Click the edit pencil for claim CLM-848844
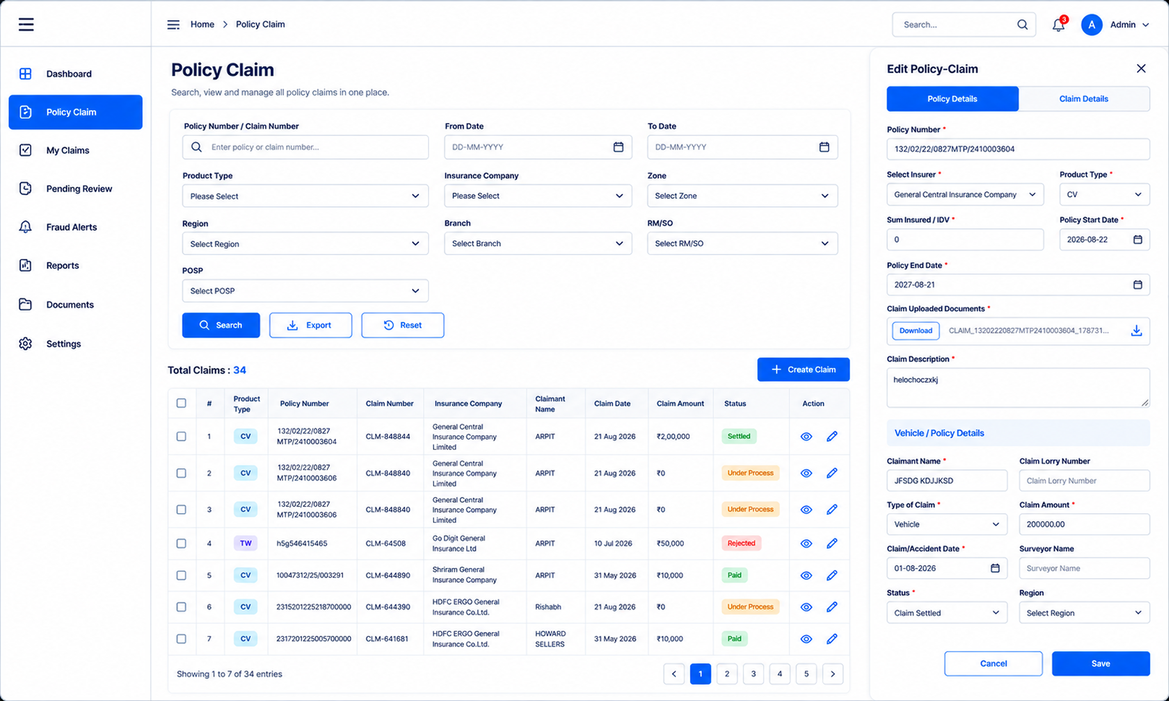1169x701 pixels. point(832,436)
